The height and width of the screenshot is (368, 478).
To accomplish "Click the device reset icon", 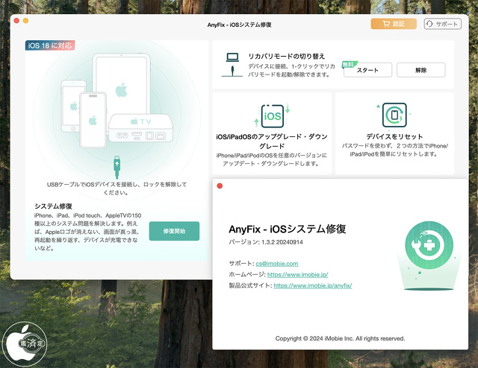I will [x=394, y=115].
